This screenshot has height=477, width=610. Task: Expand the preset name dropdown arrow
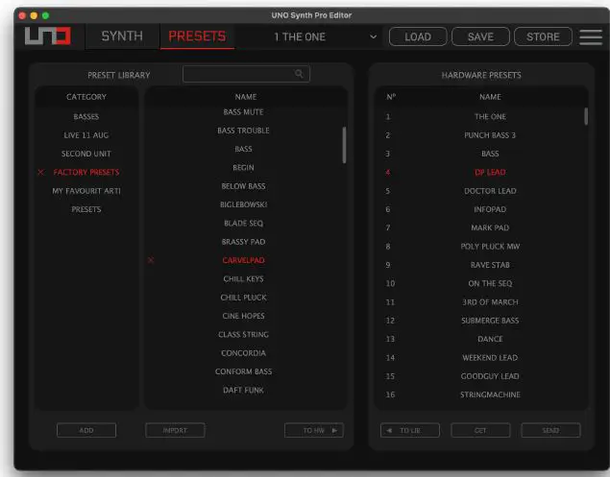(x=373, y=36)
